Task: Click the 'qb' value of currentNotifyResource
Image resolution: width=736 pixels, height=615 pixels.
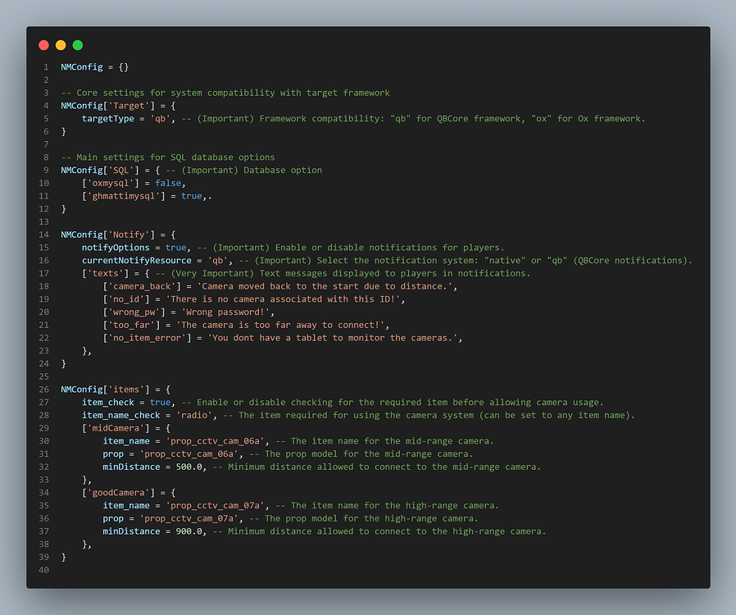Action: coord(218,261)
